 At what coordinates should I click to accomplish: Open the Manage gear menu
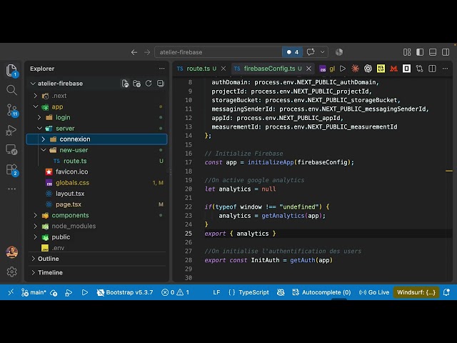click(11, 272)
